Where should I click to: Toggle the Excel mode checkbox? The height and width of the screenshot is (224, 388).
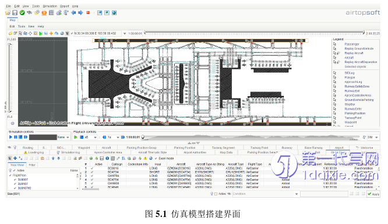click(x=156, y=158)
